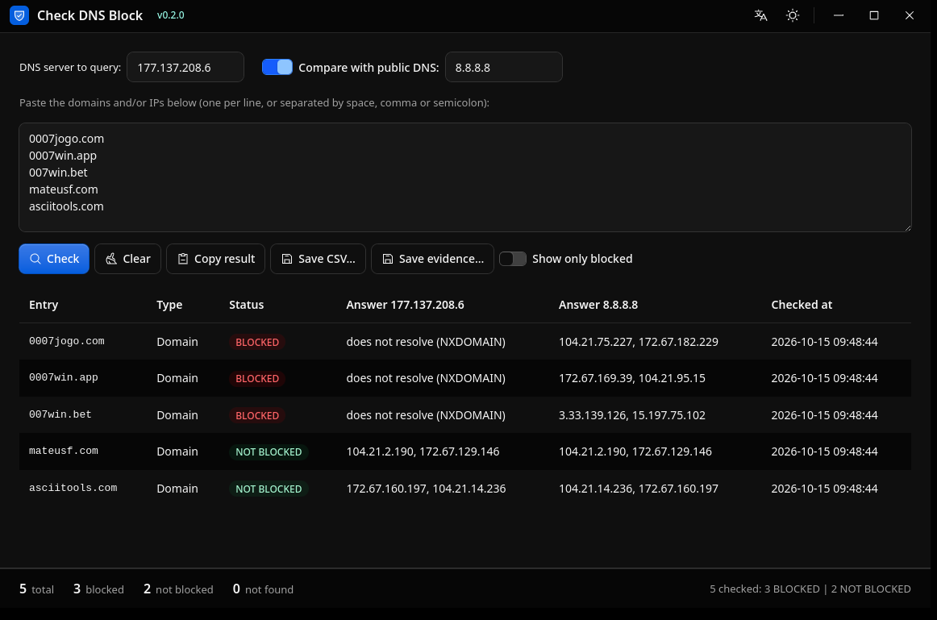Click the 2 not blocked counter
The height and width of the screenshot is (620, 937).
click(178, 589)
